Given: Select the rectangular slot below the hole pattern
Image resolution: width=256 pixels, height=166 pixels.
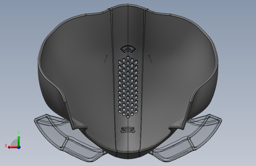Looking at the screenshot, I should click(x=128, y=130).
